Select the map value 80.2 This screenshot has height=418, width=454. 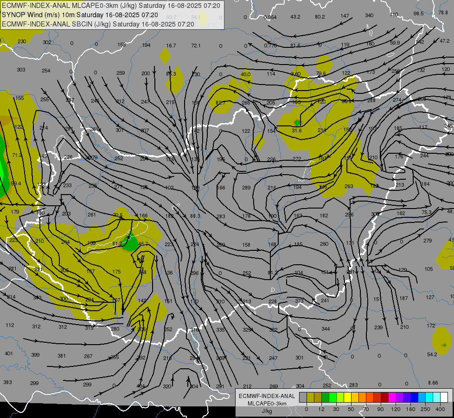320,17
